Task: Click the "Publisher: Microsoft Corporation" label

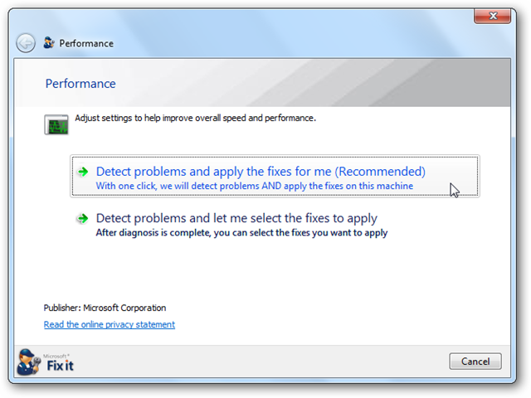Action: pyautogui.click(x=105, y=308)
